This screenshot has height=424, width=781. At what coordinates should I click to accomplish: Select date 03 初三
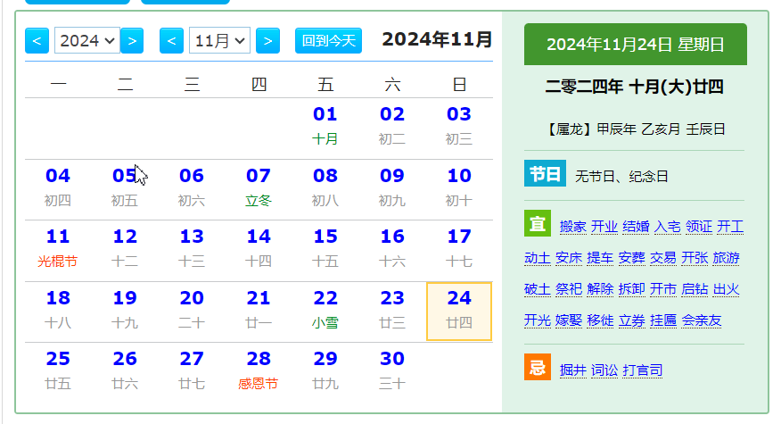(459, 126)
